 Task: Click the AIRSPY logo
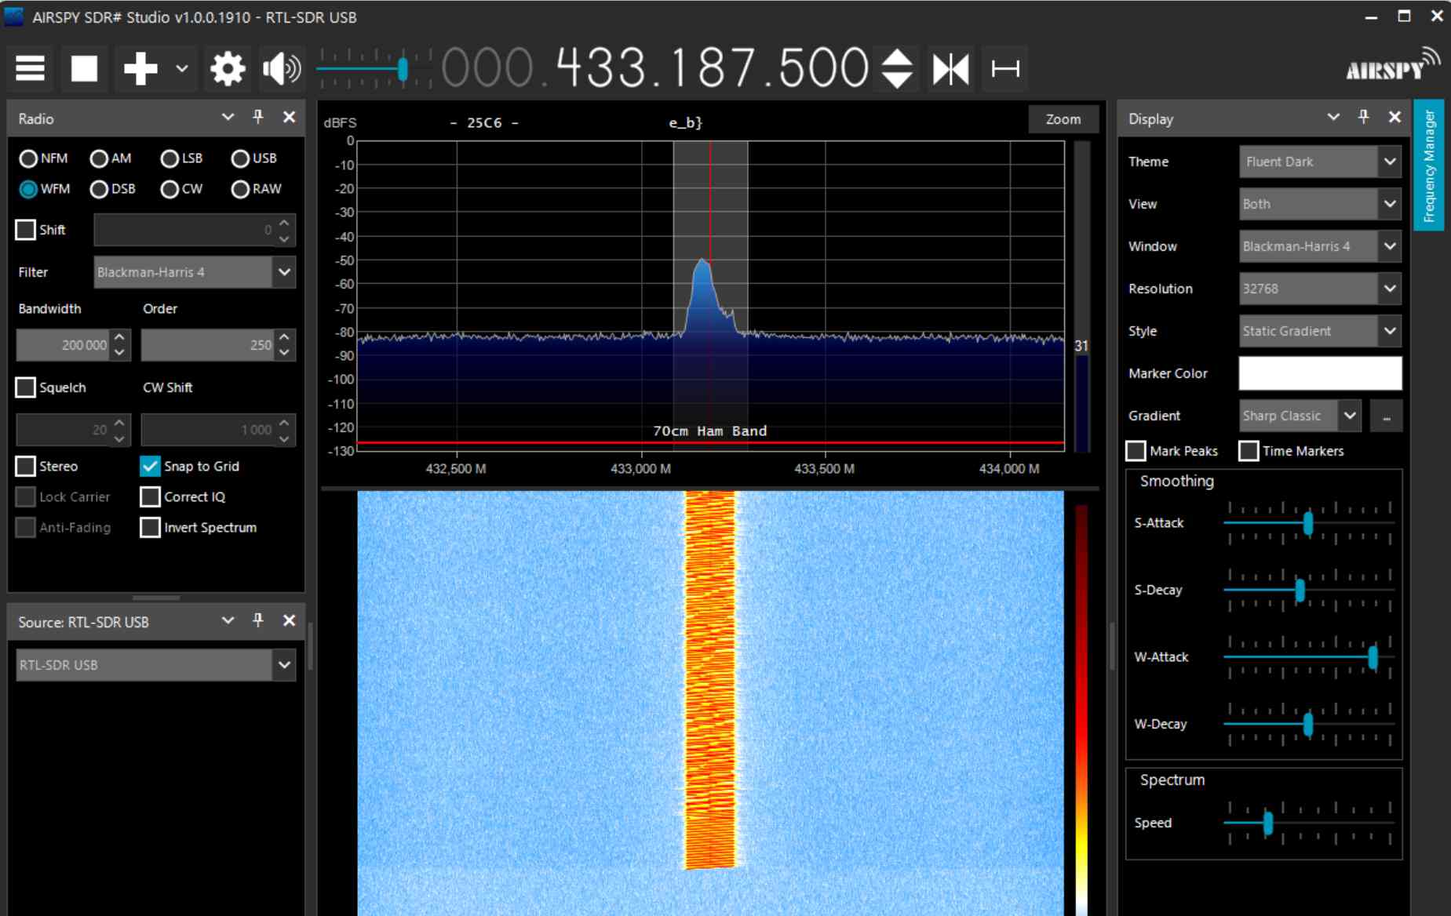(1393, 67)
